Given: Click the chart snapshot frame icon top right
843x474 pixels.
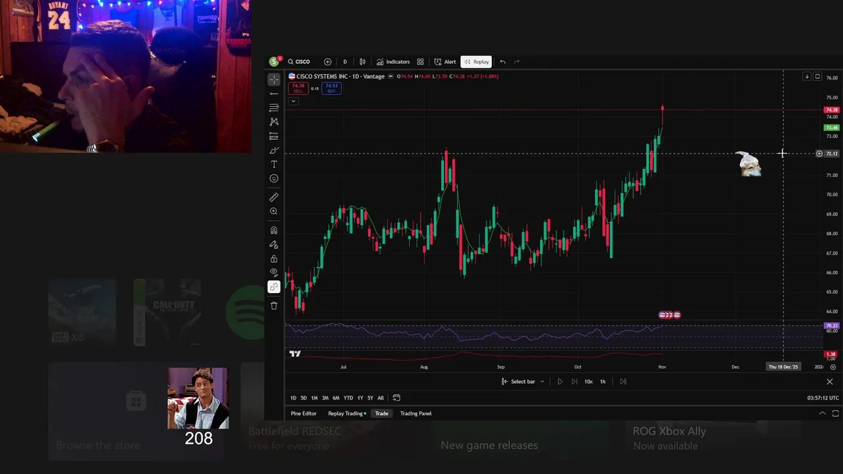Looking at the screenshot, I should click(817, 76).
